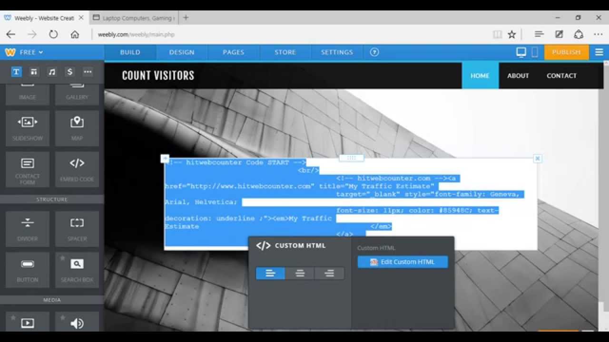This screenshot has height=342, width=609.
Task: Go back in the browser
Action: [x=10, y=34]
